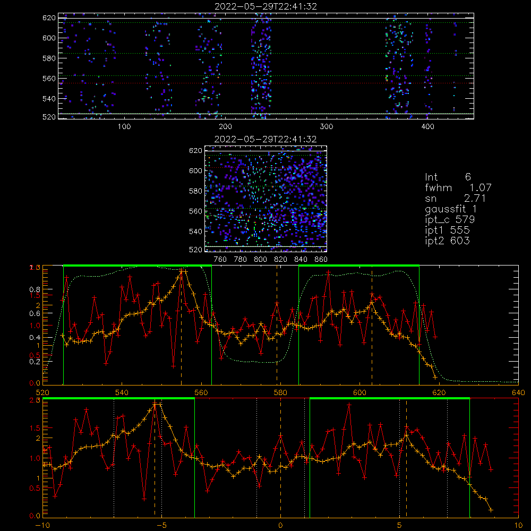
Task: Select the 'sn 2.71' readout
Action: pos(456,198)
